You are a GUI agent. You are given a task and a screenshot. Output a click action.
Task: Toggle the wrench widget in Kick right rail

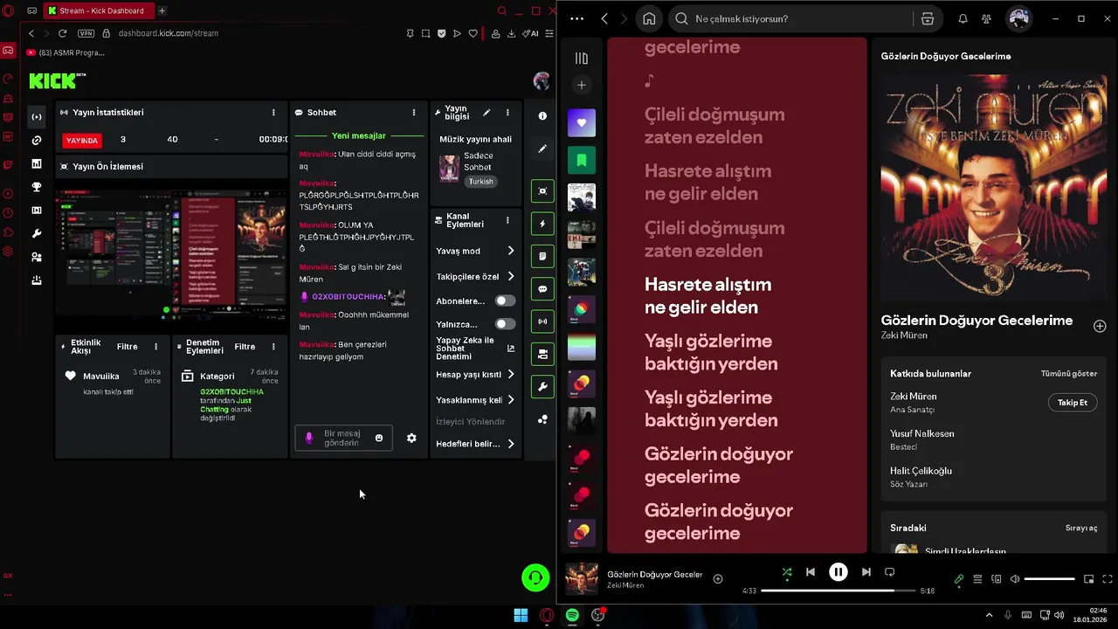pyautogui.click(x=542, y=386)
